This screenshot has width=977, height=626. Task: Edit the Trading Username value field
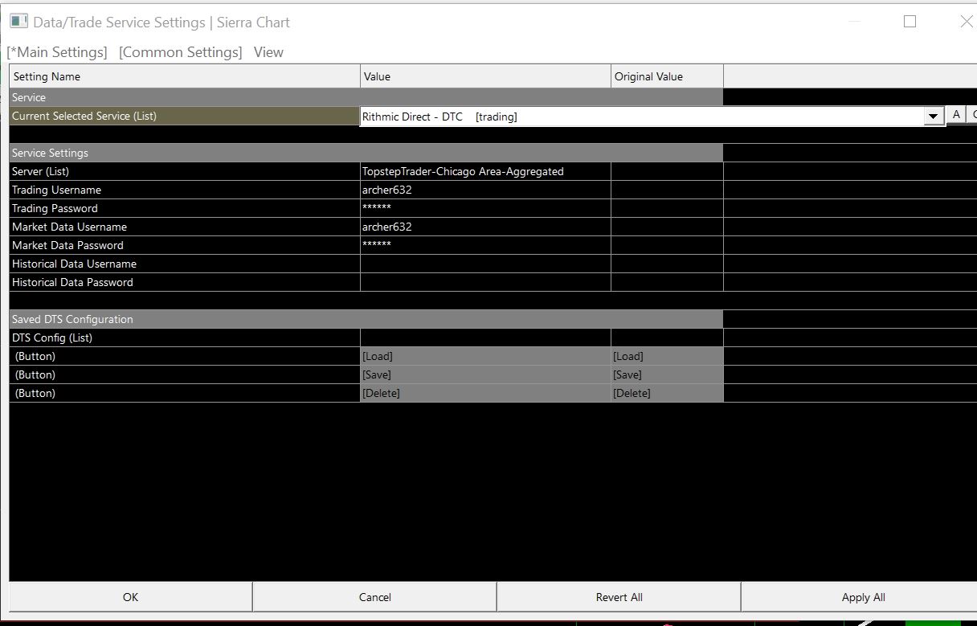click(485, 190)
